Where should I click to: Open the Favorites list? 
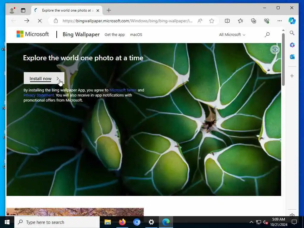pos(240,21)
